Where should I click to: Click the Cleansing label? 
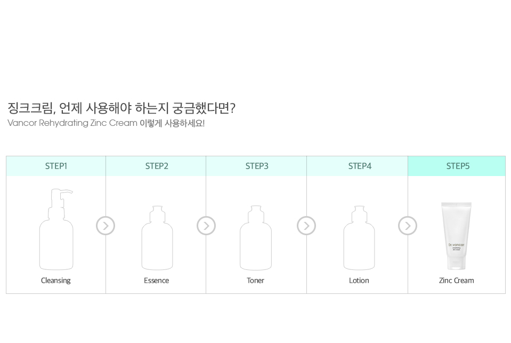click(x=56, y=281)
